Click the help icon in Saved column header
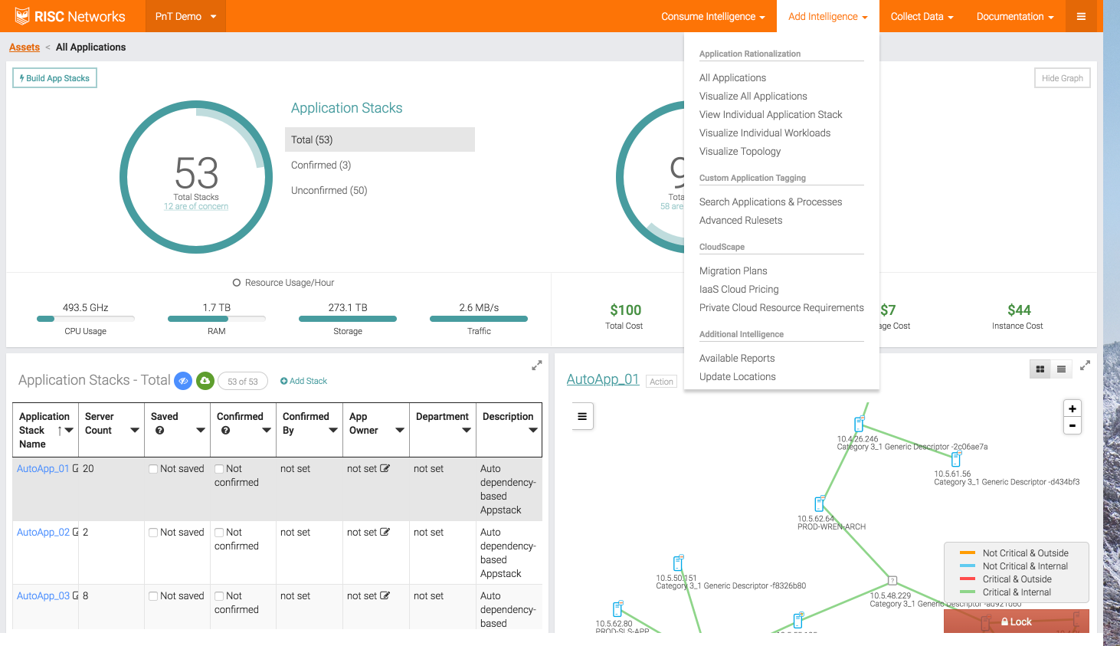 [x=159, y=431]
